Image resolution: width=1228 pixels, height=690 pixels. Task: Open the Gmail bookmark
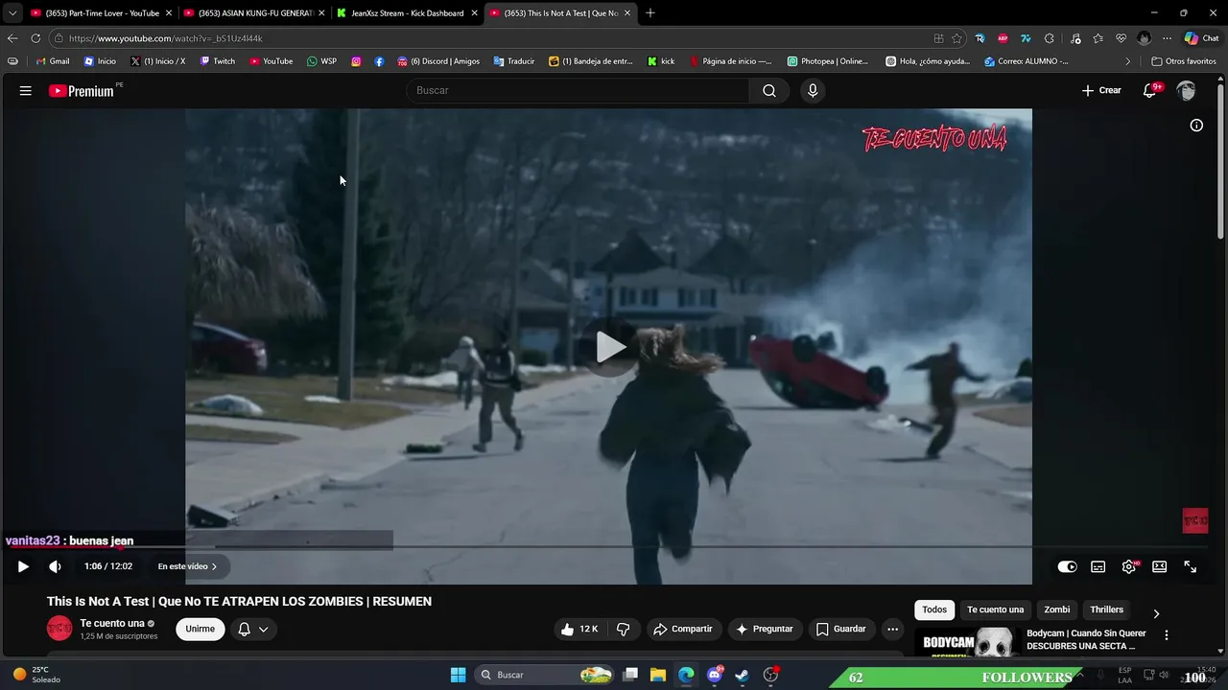[x=52, y=61]
